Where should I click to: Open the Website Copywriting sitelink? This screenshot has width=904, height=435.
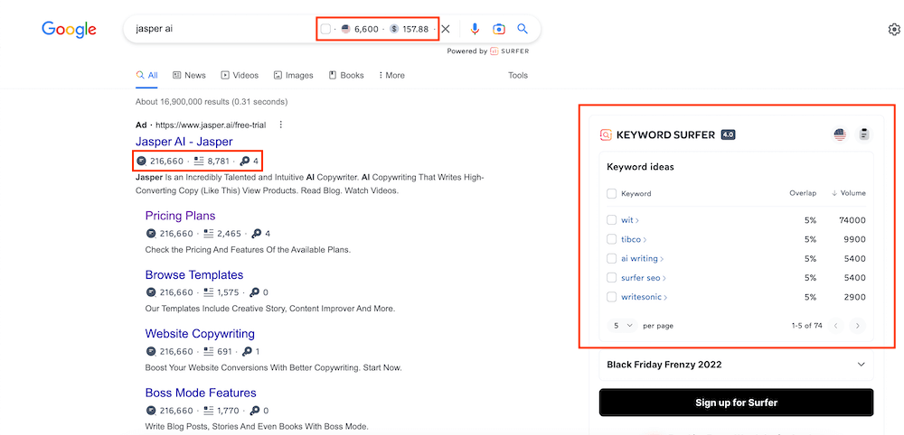[x=200, y=334]
